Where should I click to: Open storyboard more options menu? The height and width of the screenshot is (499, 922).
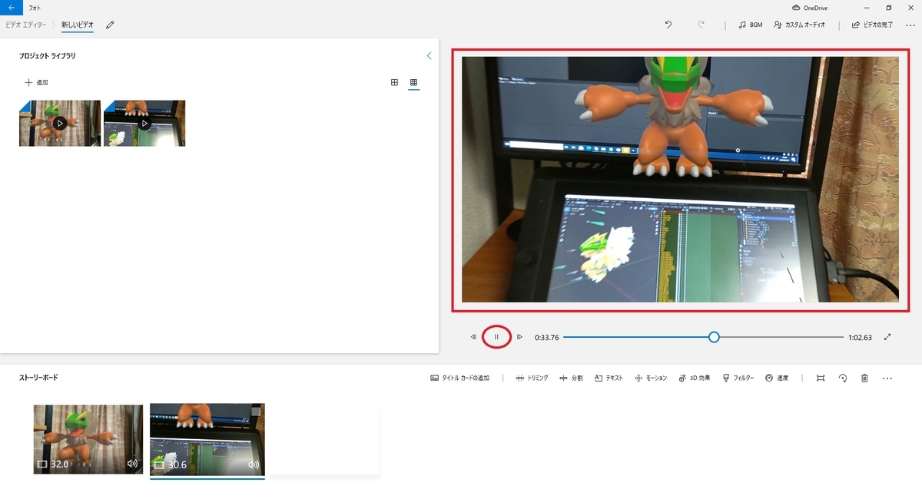click(x=887, y=378)
